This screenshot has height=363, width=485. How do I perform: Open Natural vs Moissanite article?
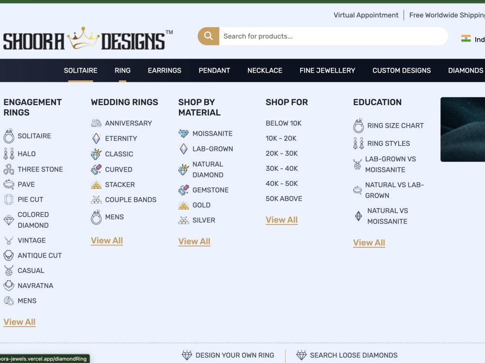(x=388, y=216)
